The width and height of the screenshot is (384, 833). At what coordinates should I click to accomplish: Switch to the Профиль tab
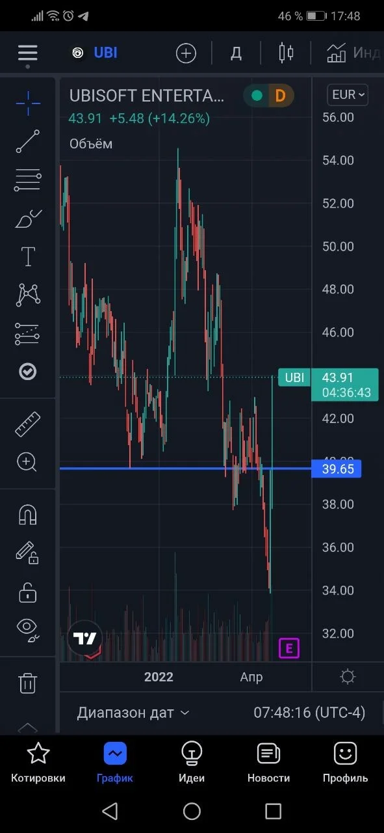345,763
